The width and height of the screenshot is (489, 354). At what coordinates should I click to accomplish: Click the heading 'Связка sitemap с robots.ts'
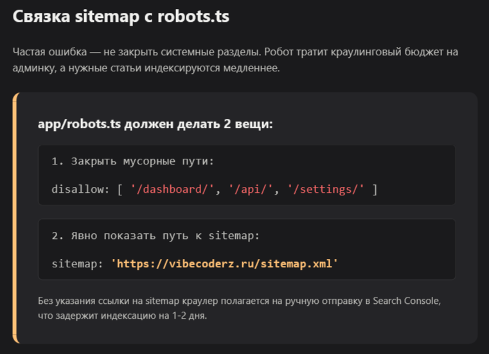click(121, 16)
